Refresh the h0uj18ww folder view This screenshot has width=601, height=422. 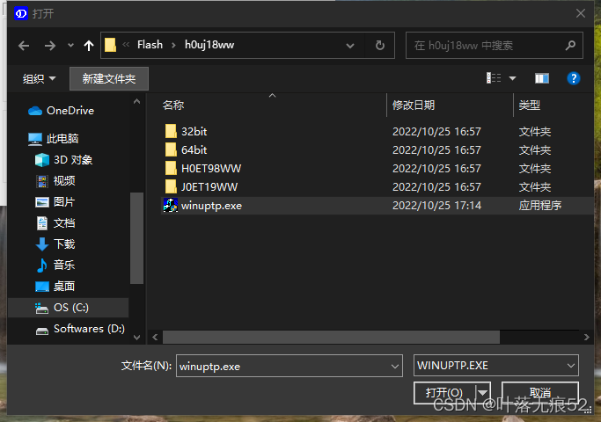(x=380, y=45)
